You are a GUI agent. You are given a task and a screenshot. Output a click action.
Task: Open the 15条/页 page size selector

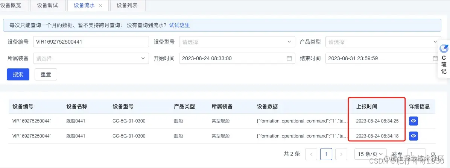[x=371, y=154]
